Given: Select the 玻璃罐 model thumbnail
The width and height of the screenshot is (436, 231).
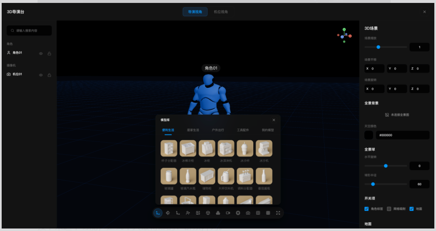Looking at the screenshot, I should pos(169,176).
